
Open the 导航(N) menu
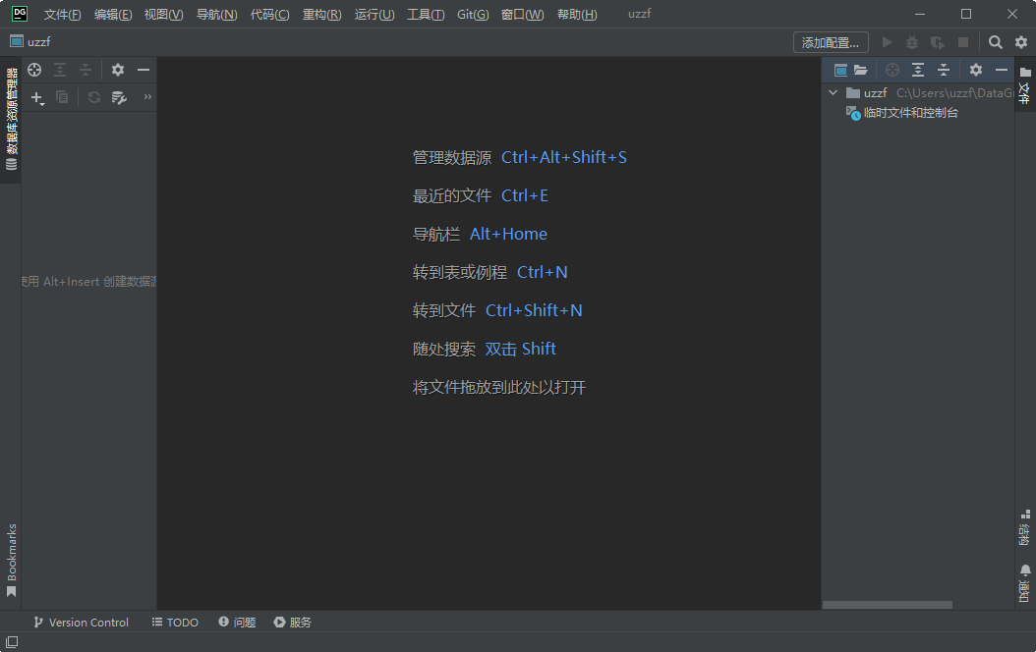[x=216, y=14]
